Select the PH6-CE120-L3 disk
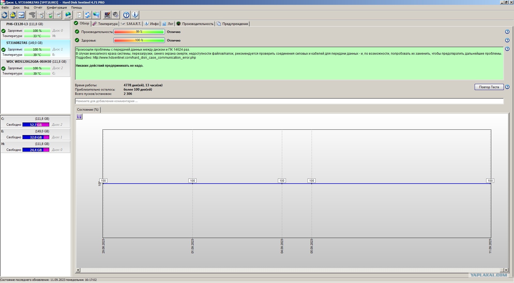The image size is (514, 283). 35,30
